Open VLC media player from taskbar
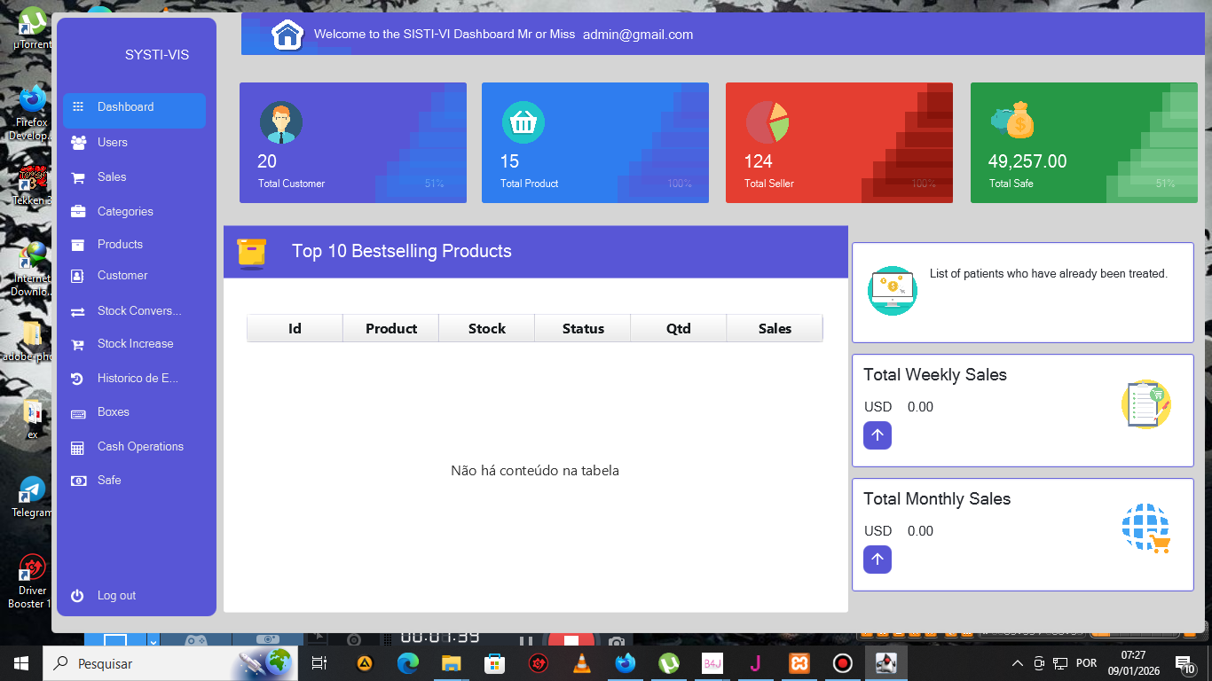 pyautogui.click(x=581, y=663)
